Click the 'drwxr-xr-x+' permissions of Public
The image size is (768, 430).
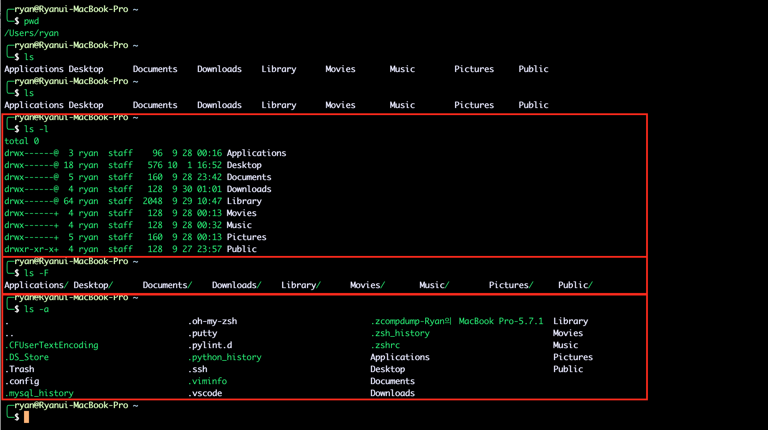click(x=31, y=249)
